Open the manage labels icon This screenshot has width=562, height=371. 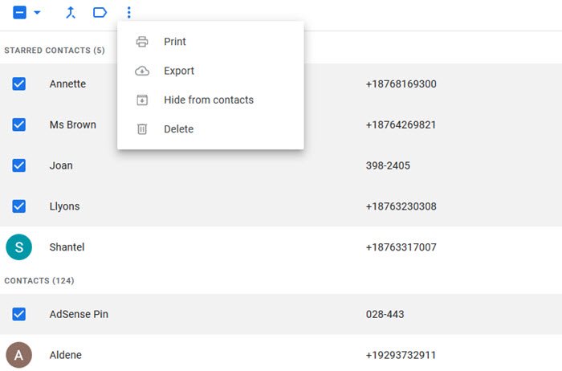[100, 13]
